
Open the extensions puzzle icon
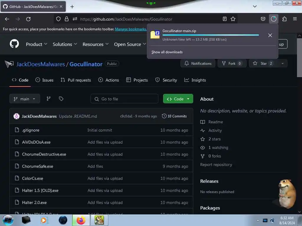(284, 19)
